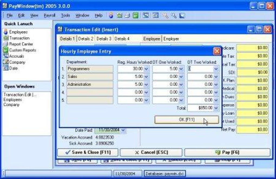Click the yellow SDI amount field
The width and height of the screenshot is (276, 179).
click(x=252, y=72)
